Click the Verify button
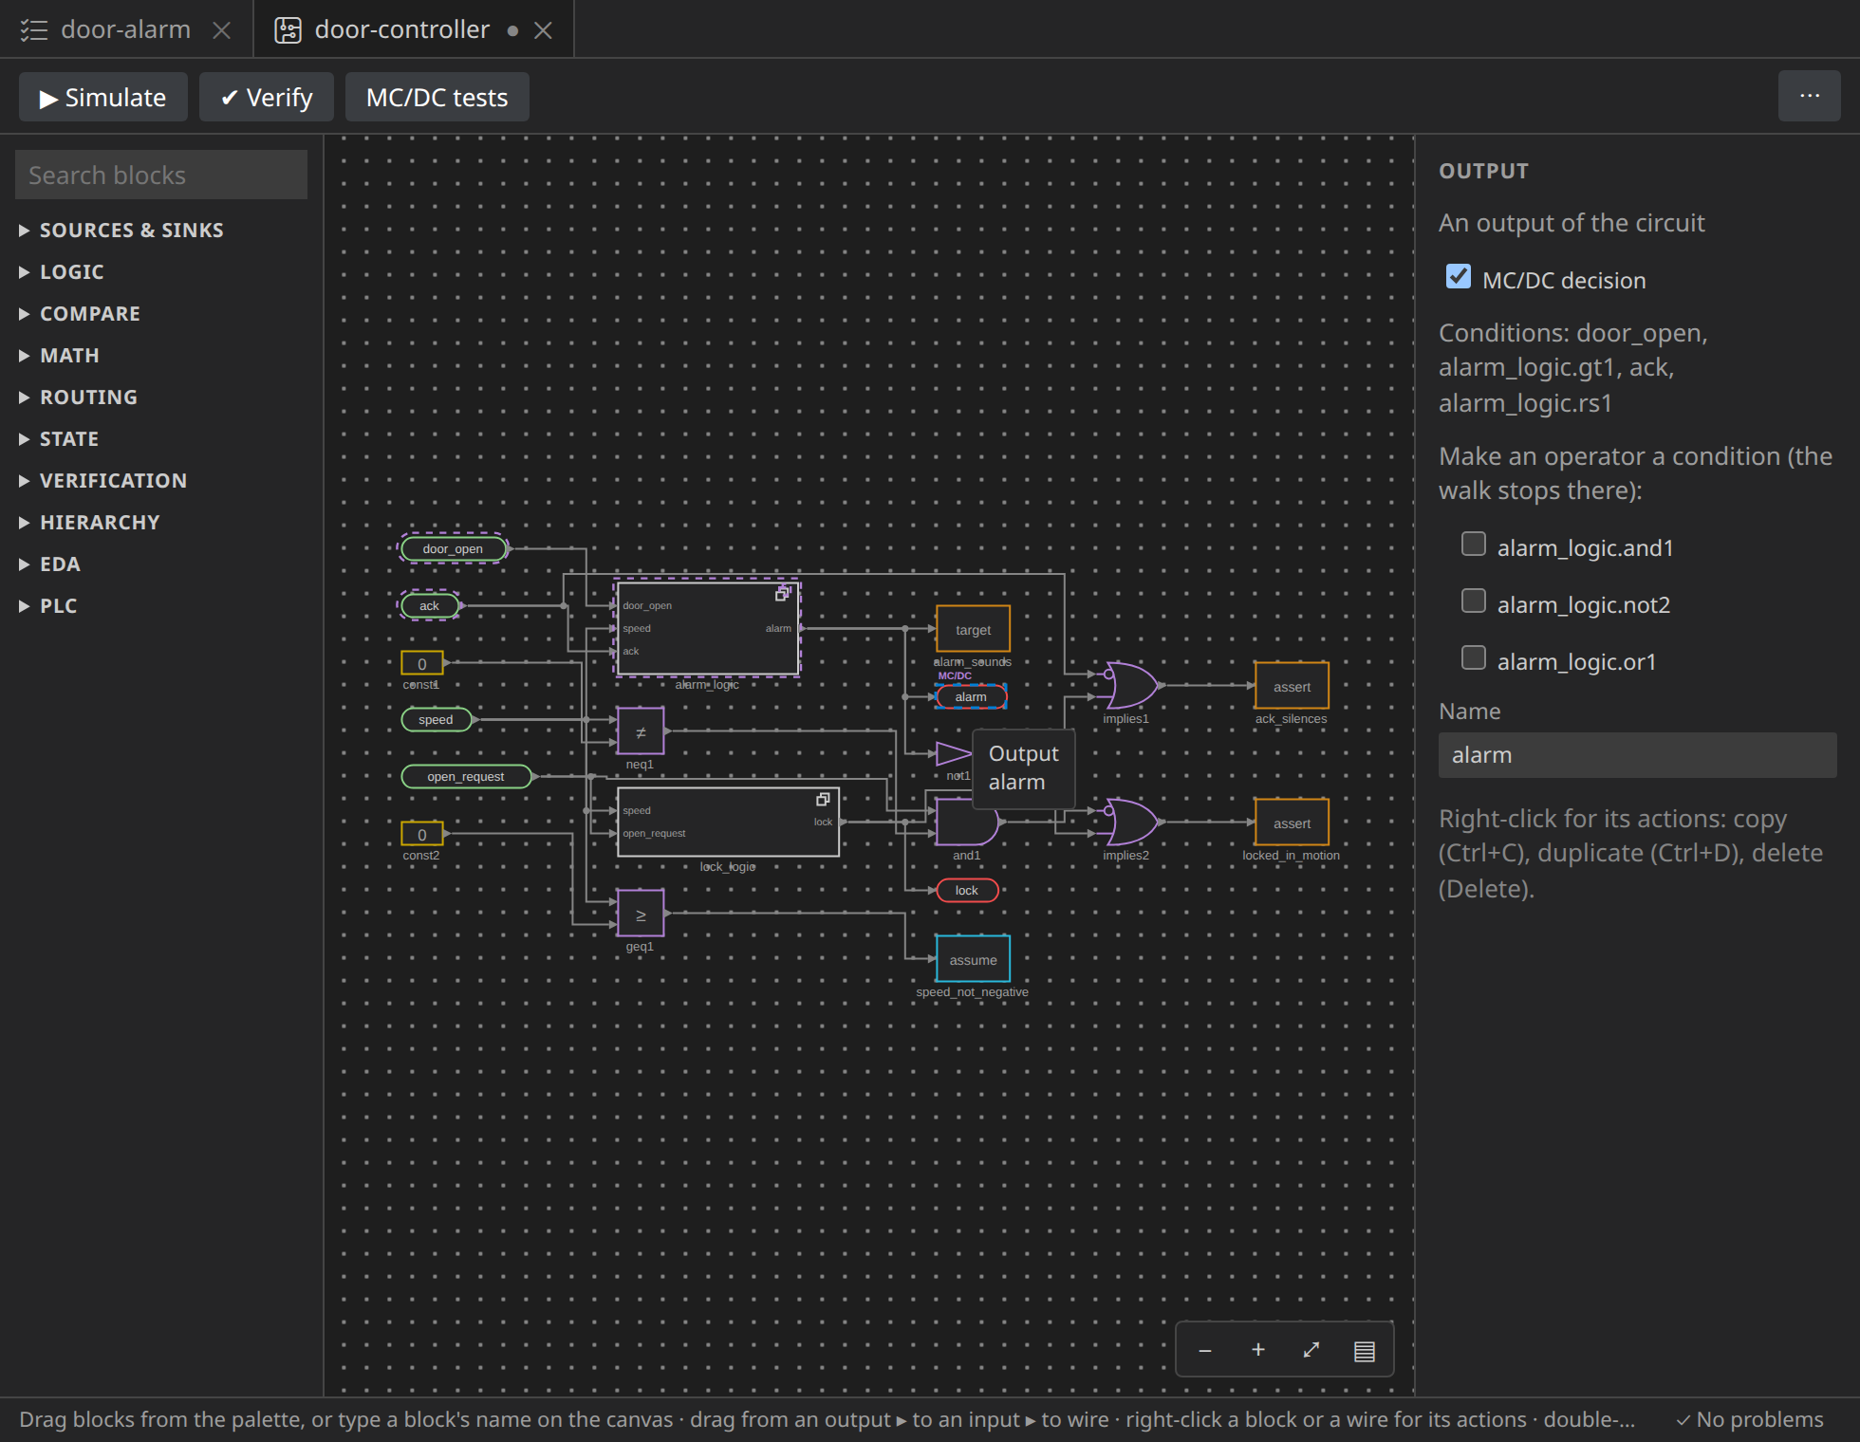1860x1442 pixels. (267, 97)
